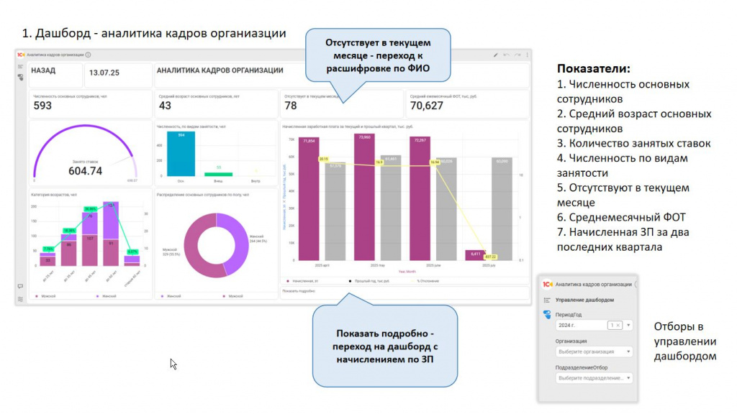
Task: Toggle Женский legend in gender donut chart
Action: [171, 296]
